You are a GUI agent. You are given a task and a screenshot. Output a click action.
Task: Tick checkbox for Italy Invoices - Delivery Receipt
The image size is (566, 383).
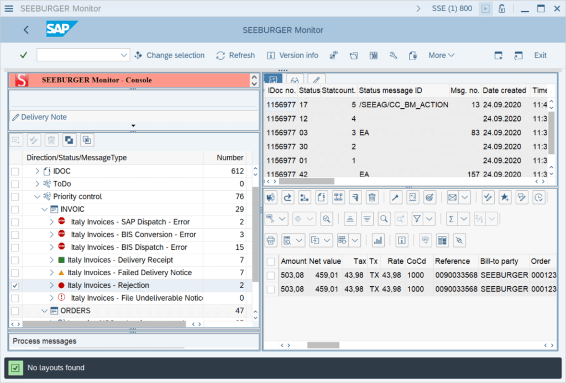pos(15,260)
